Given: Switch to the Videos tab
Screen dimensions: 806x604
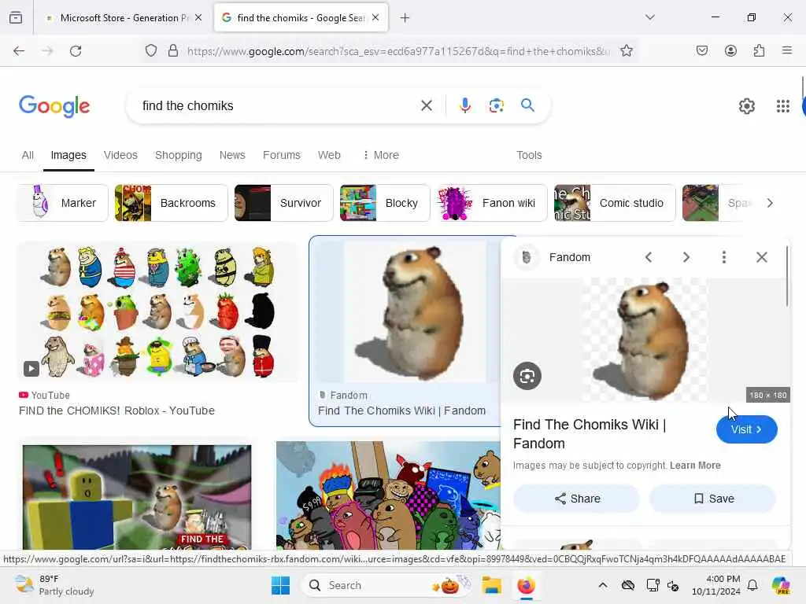Looking at the screenshot, I should click(x=120, y=155).
